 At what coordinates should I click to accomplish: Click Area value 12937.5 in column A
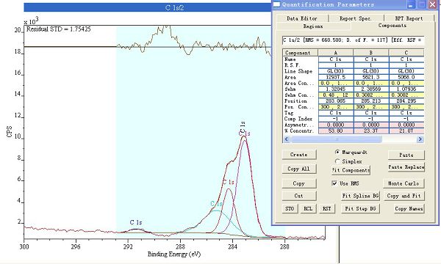pos(336,77)
